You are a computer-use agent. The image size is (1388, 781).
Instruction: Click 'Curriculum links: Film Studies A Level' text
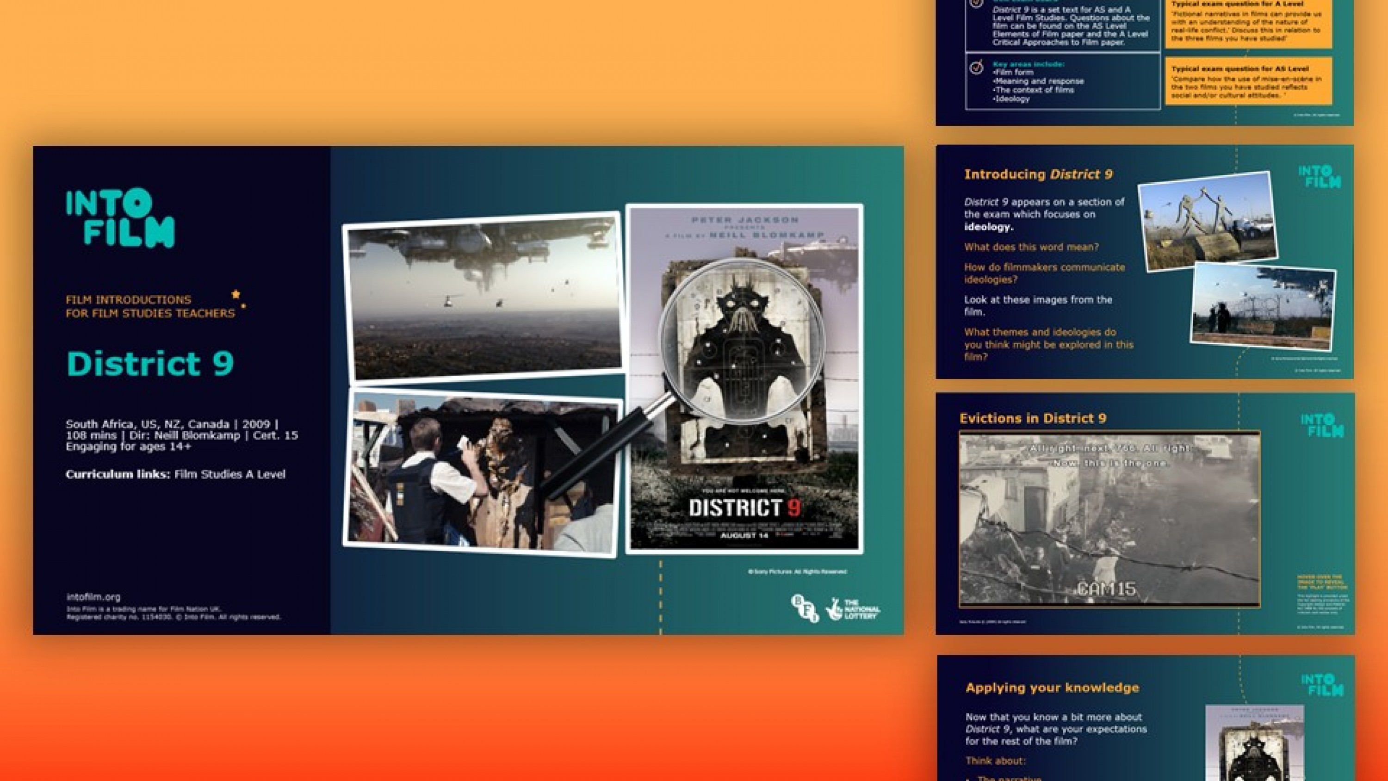pyautogui.click(x=176, y=474)
